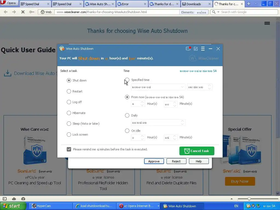Adjust the On idle Minute(s) spinner

pos(175,138)
